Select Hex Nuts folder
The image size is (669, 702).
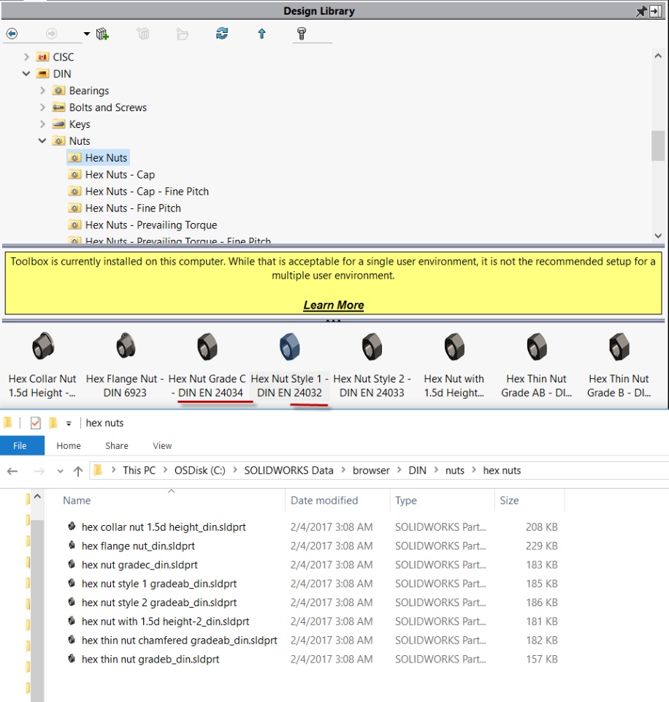point(106,158)
